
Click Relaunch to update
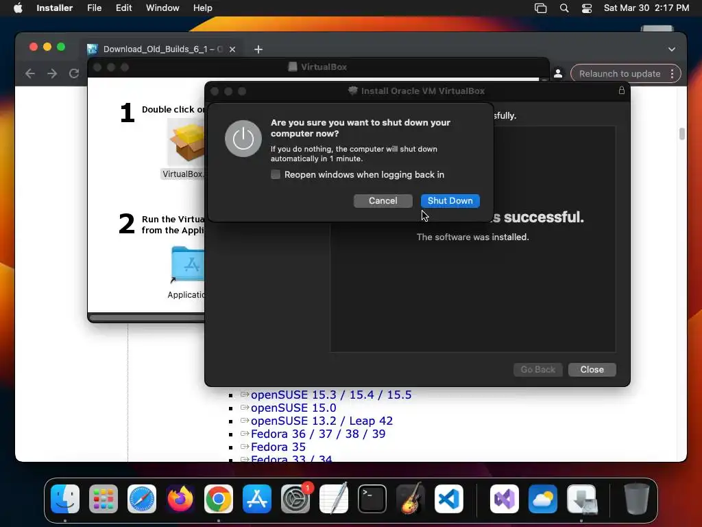tap(620, 73)
